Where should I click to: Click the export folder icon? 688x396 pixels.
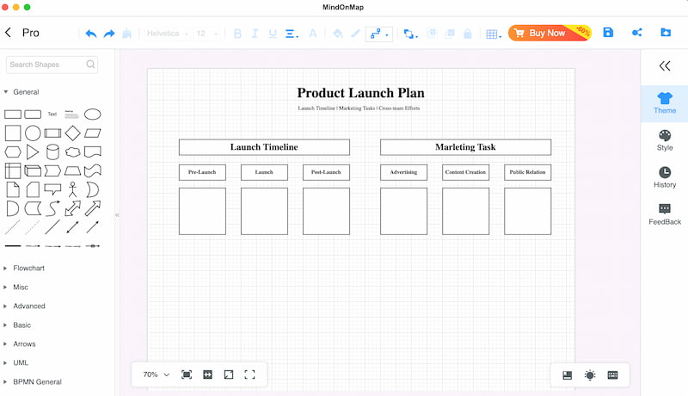(x=666, y=33)
